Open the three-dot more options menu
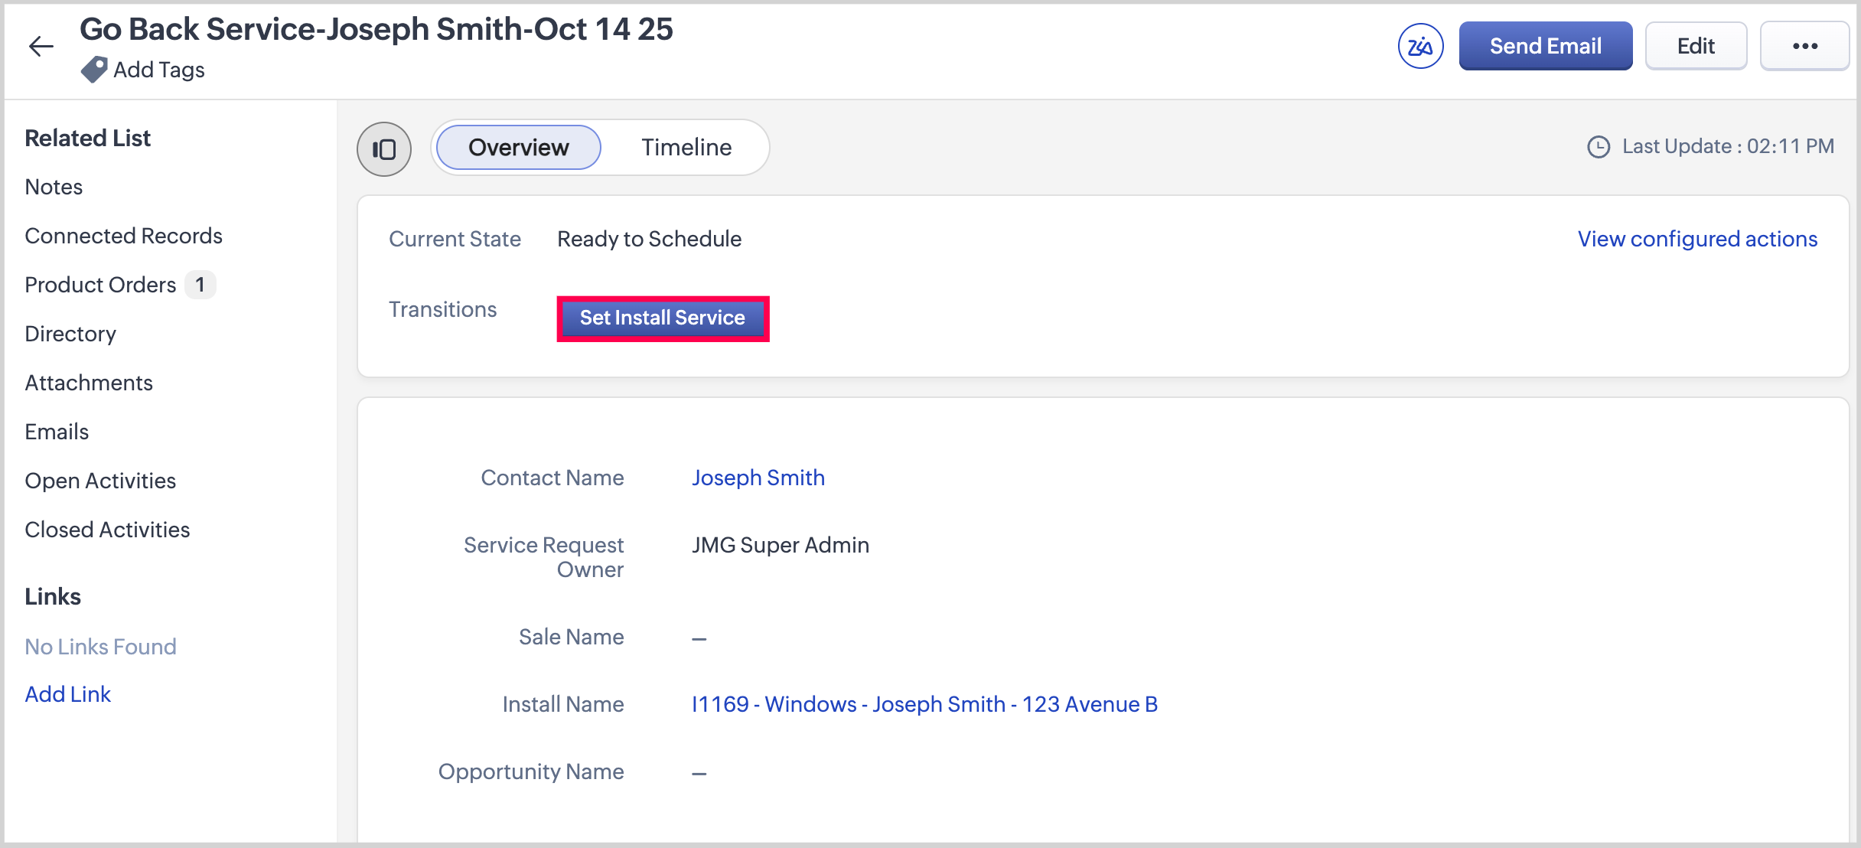The image size is (1861, 848). (1804, 47)
